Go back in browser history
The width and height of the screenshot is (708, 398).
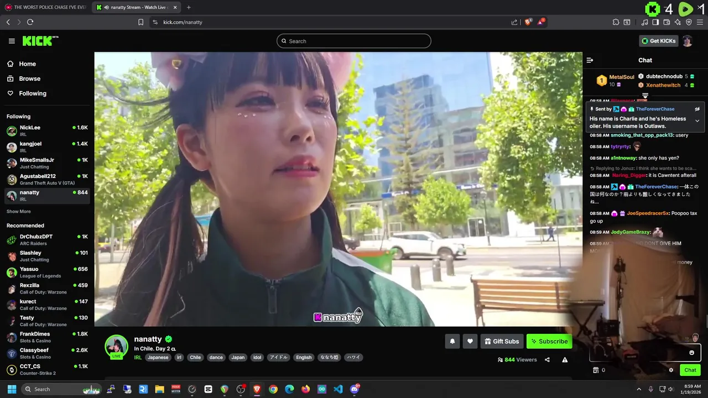pos(8,22)
